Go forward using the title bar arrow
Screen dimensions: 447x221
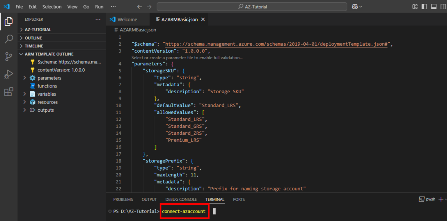[149, 7]
